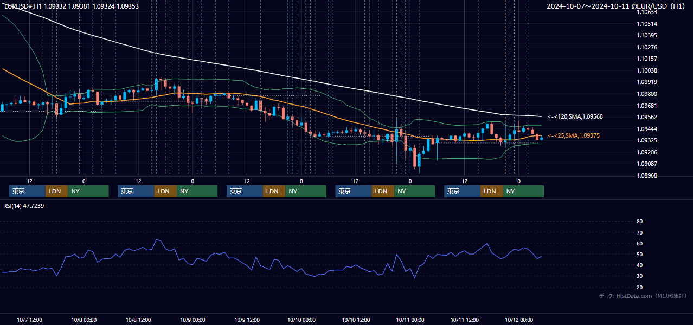This screenshot has height=325, width=693.
Task: Select the 25 SMA 1.09375 label
Action: point(574,135)
